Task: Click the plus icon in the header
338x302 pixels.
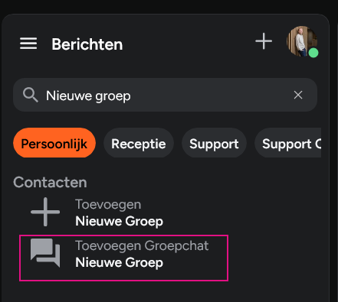Action: [264, 41]
